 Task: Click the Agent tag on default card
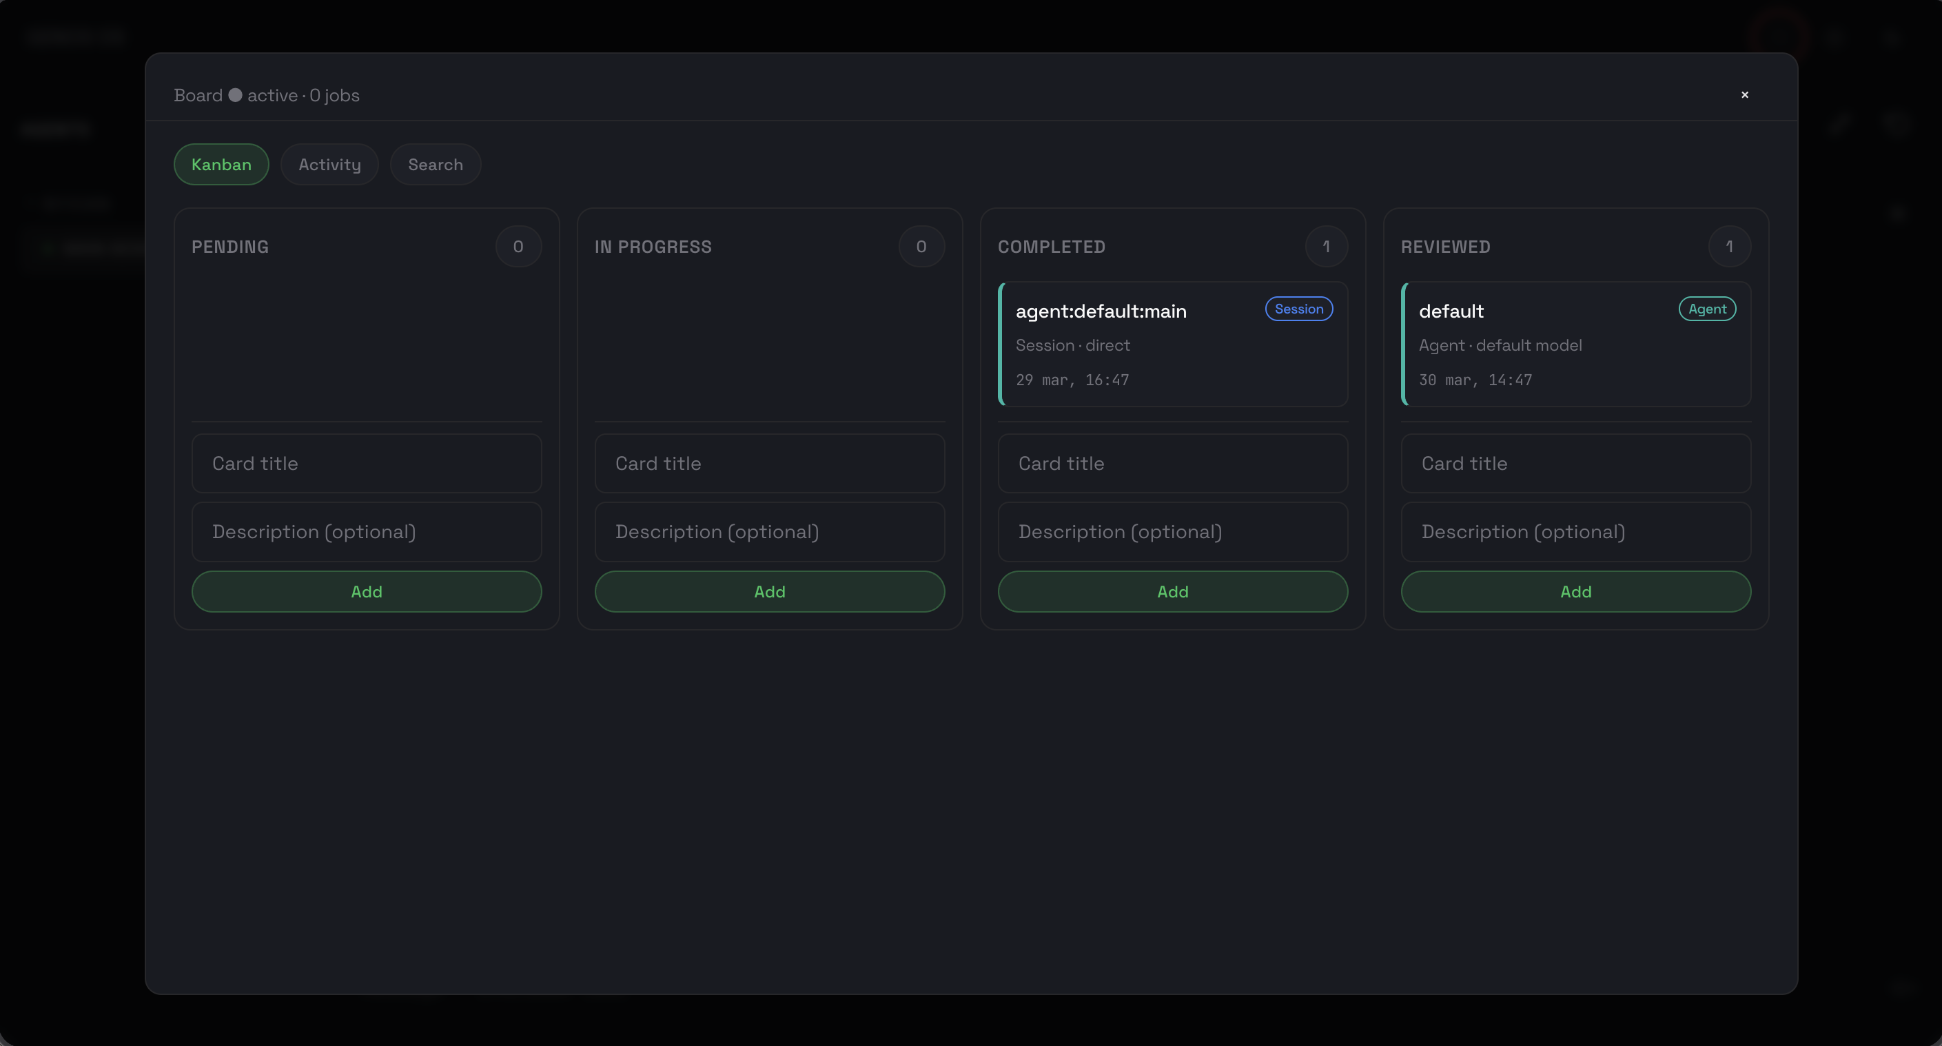[1707, 309]
